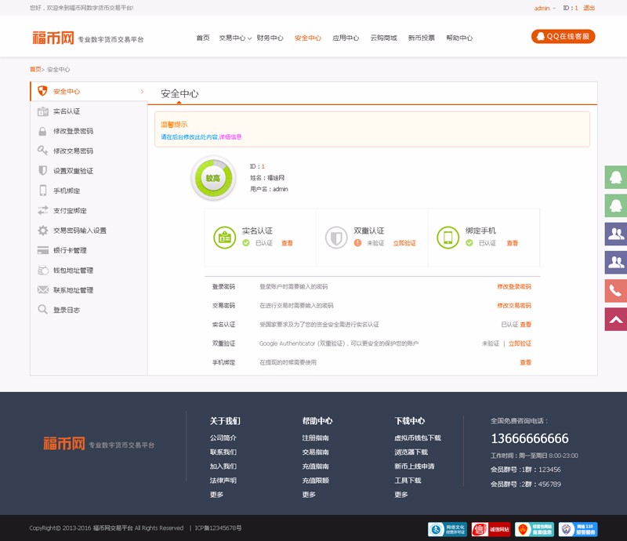Open 注册指南 in the footer
Image resolution: width=627 pixels, height=541 pixels.
point(316,438)
